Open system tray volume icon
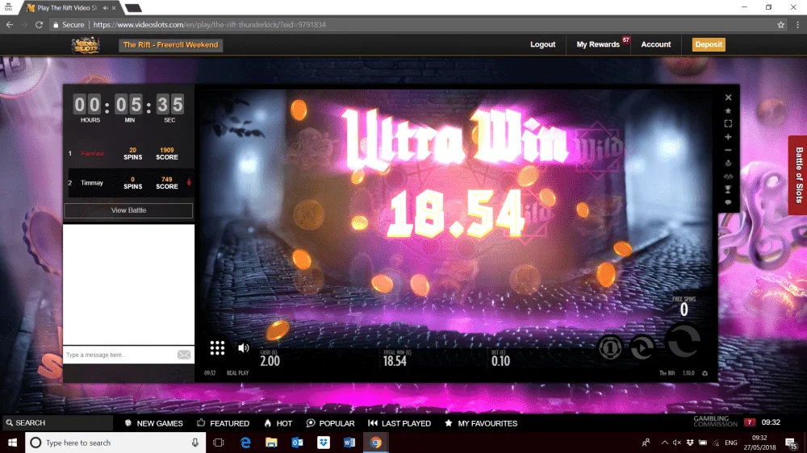The height and width of the screenshot is (453, 807). point(677,443)
